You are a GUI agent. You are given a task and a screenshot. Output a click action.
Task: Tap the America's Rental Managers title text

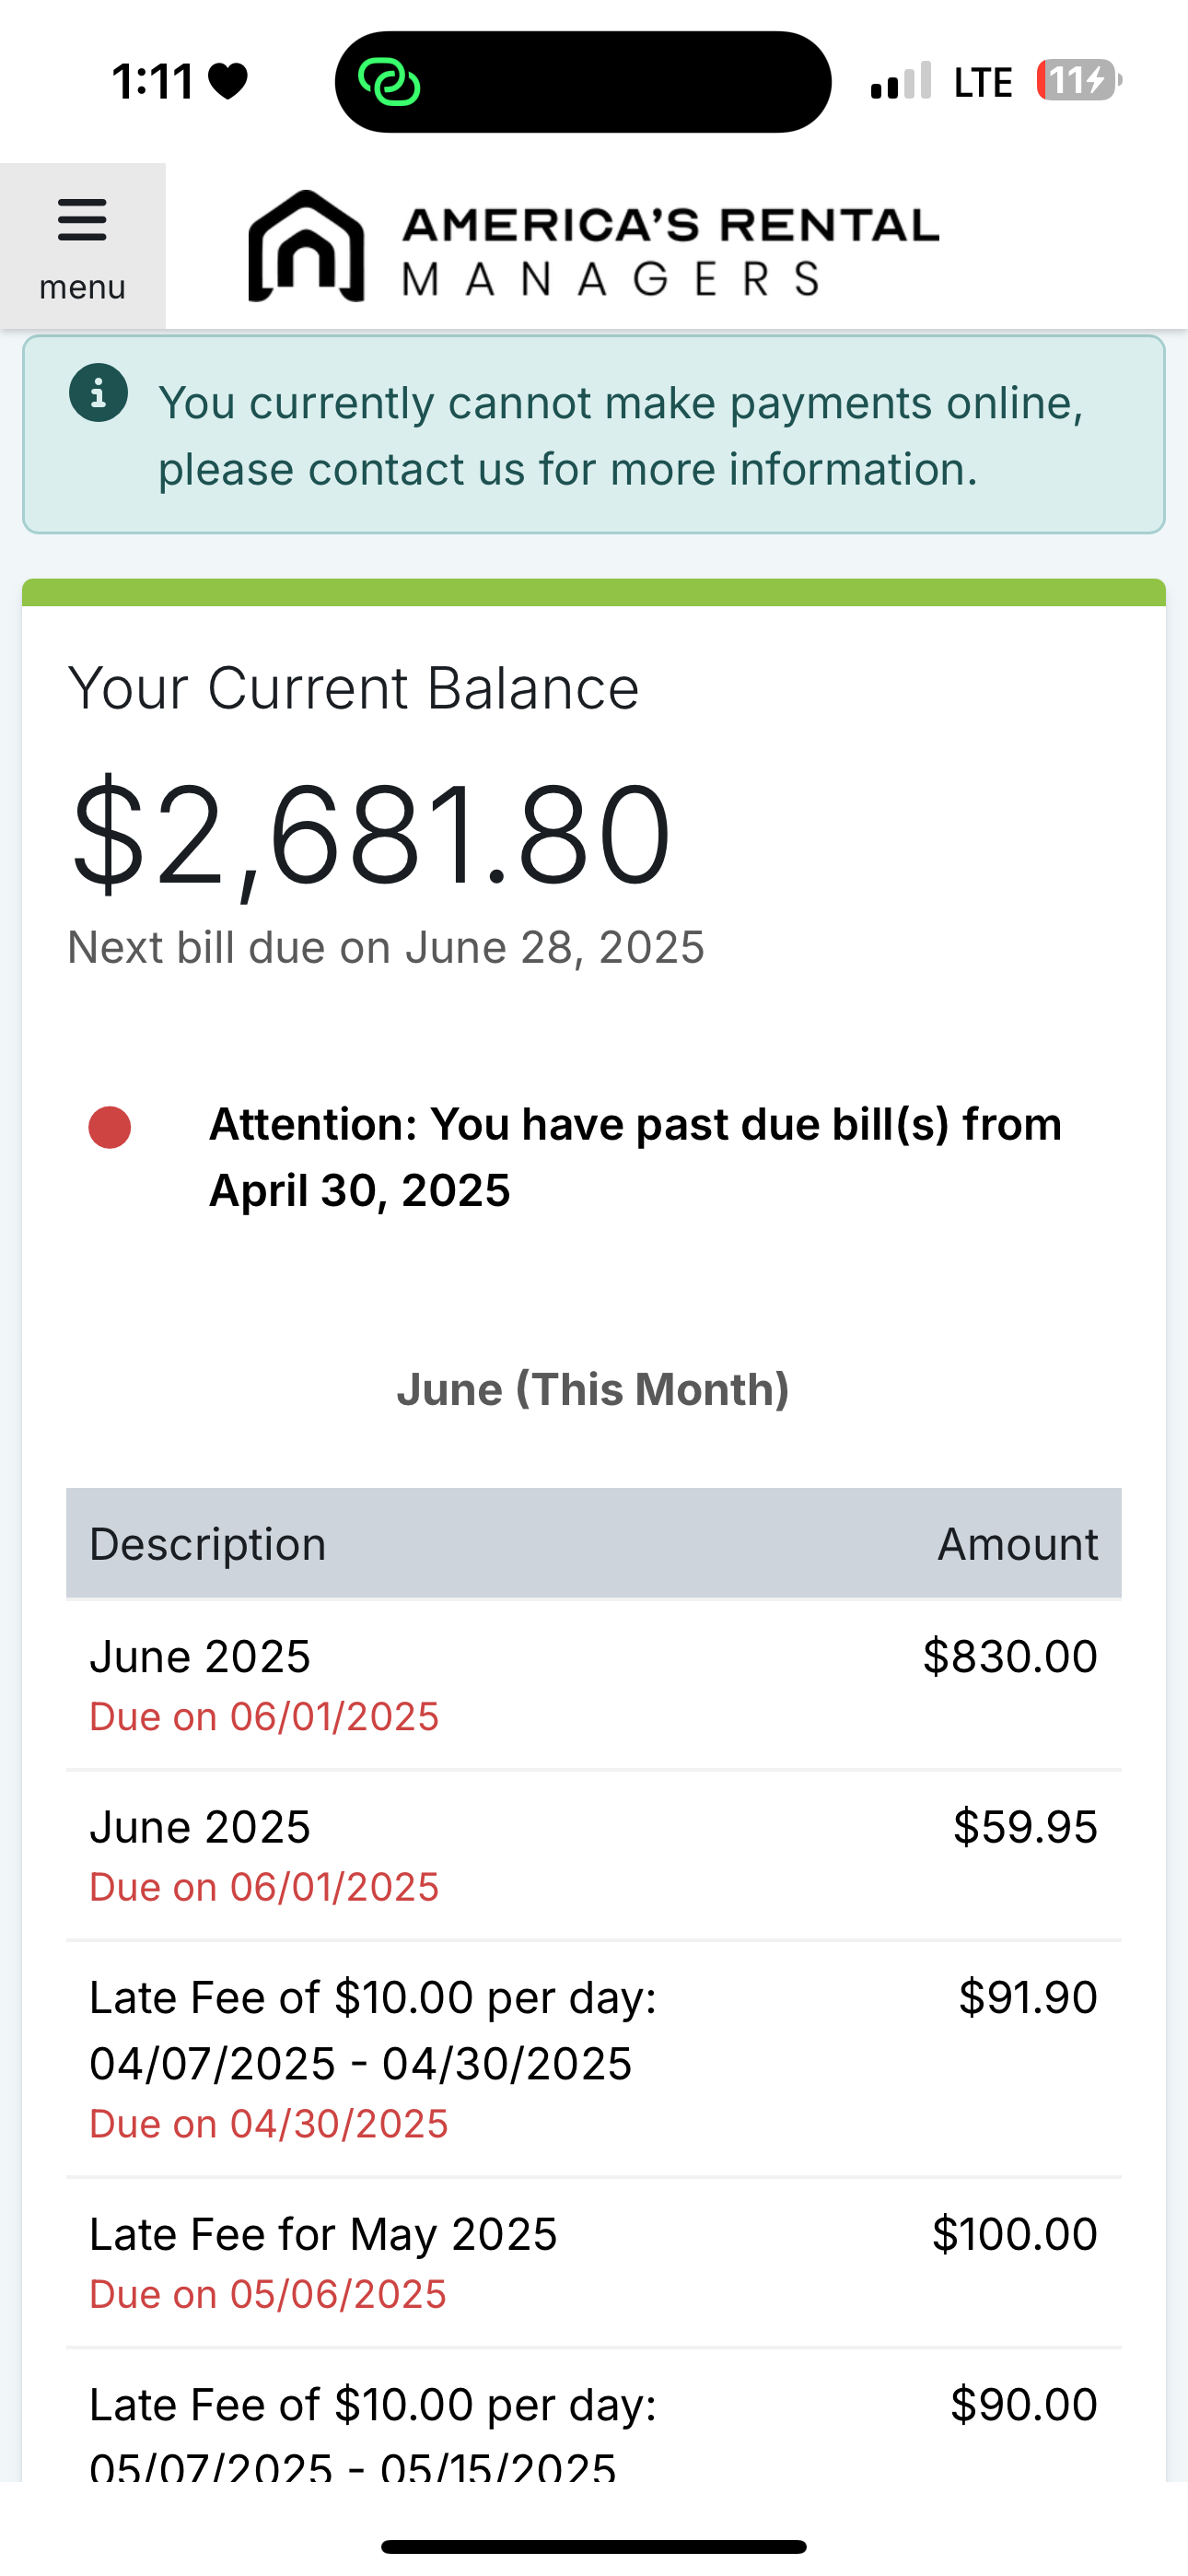(670, 250)
